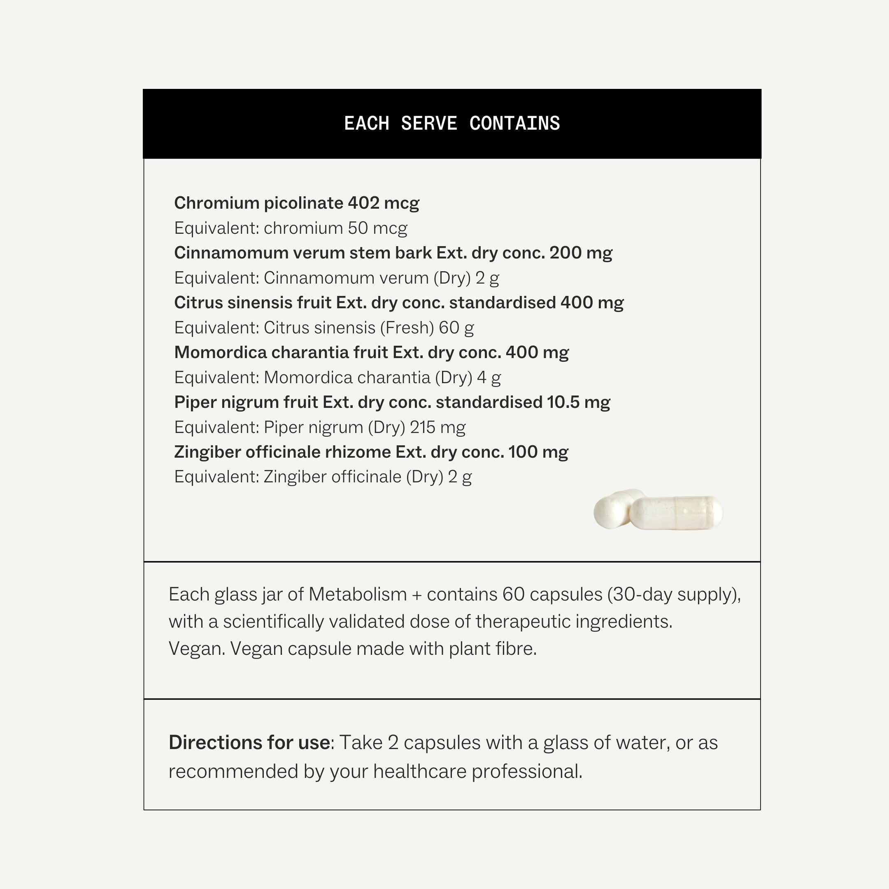Screen dimensions: 889x889
Task: Click the bold "Directions for use" label
Action: [x=249, y=742]
